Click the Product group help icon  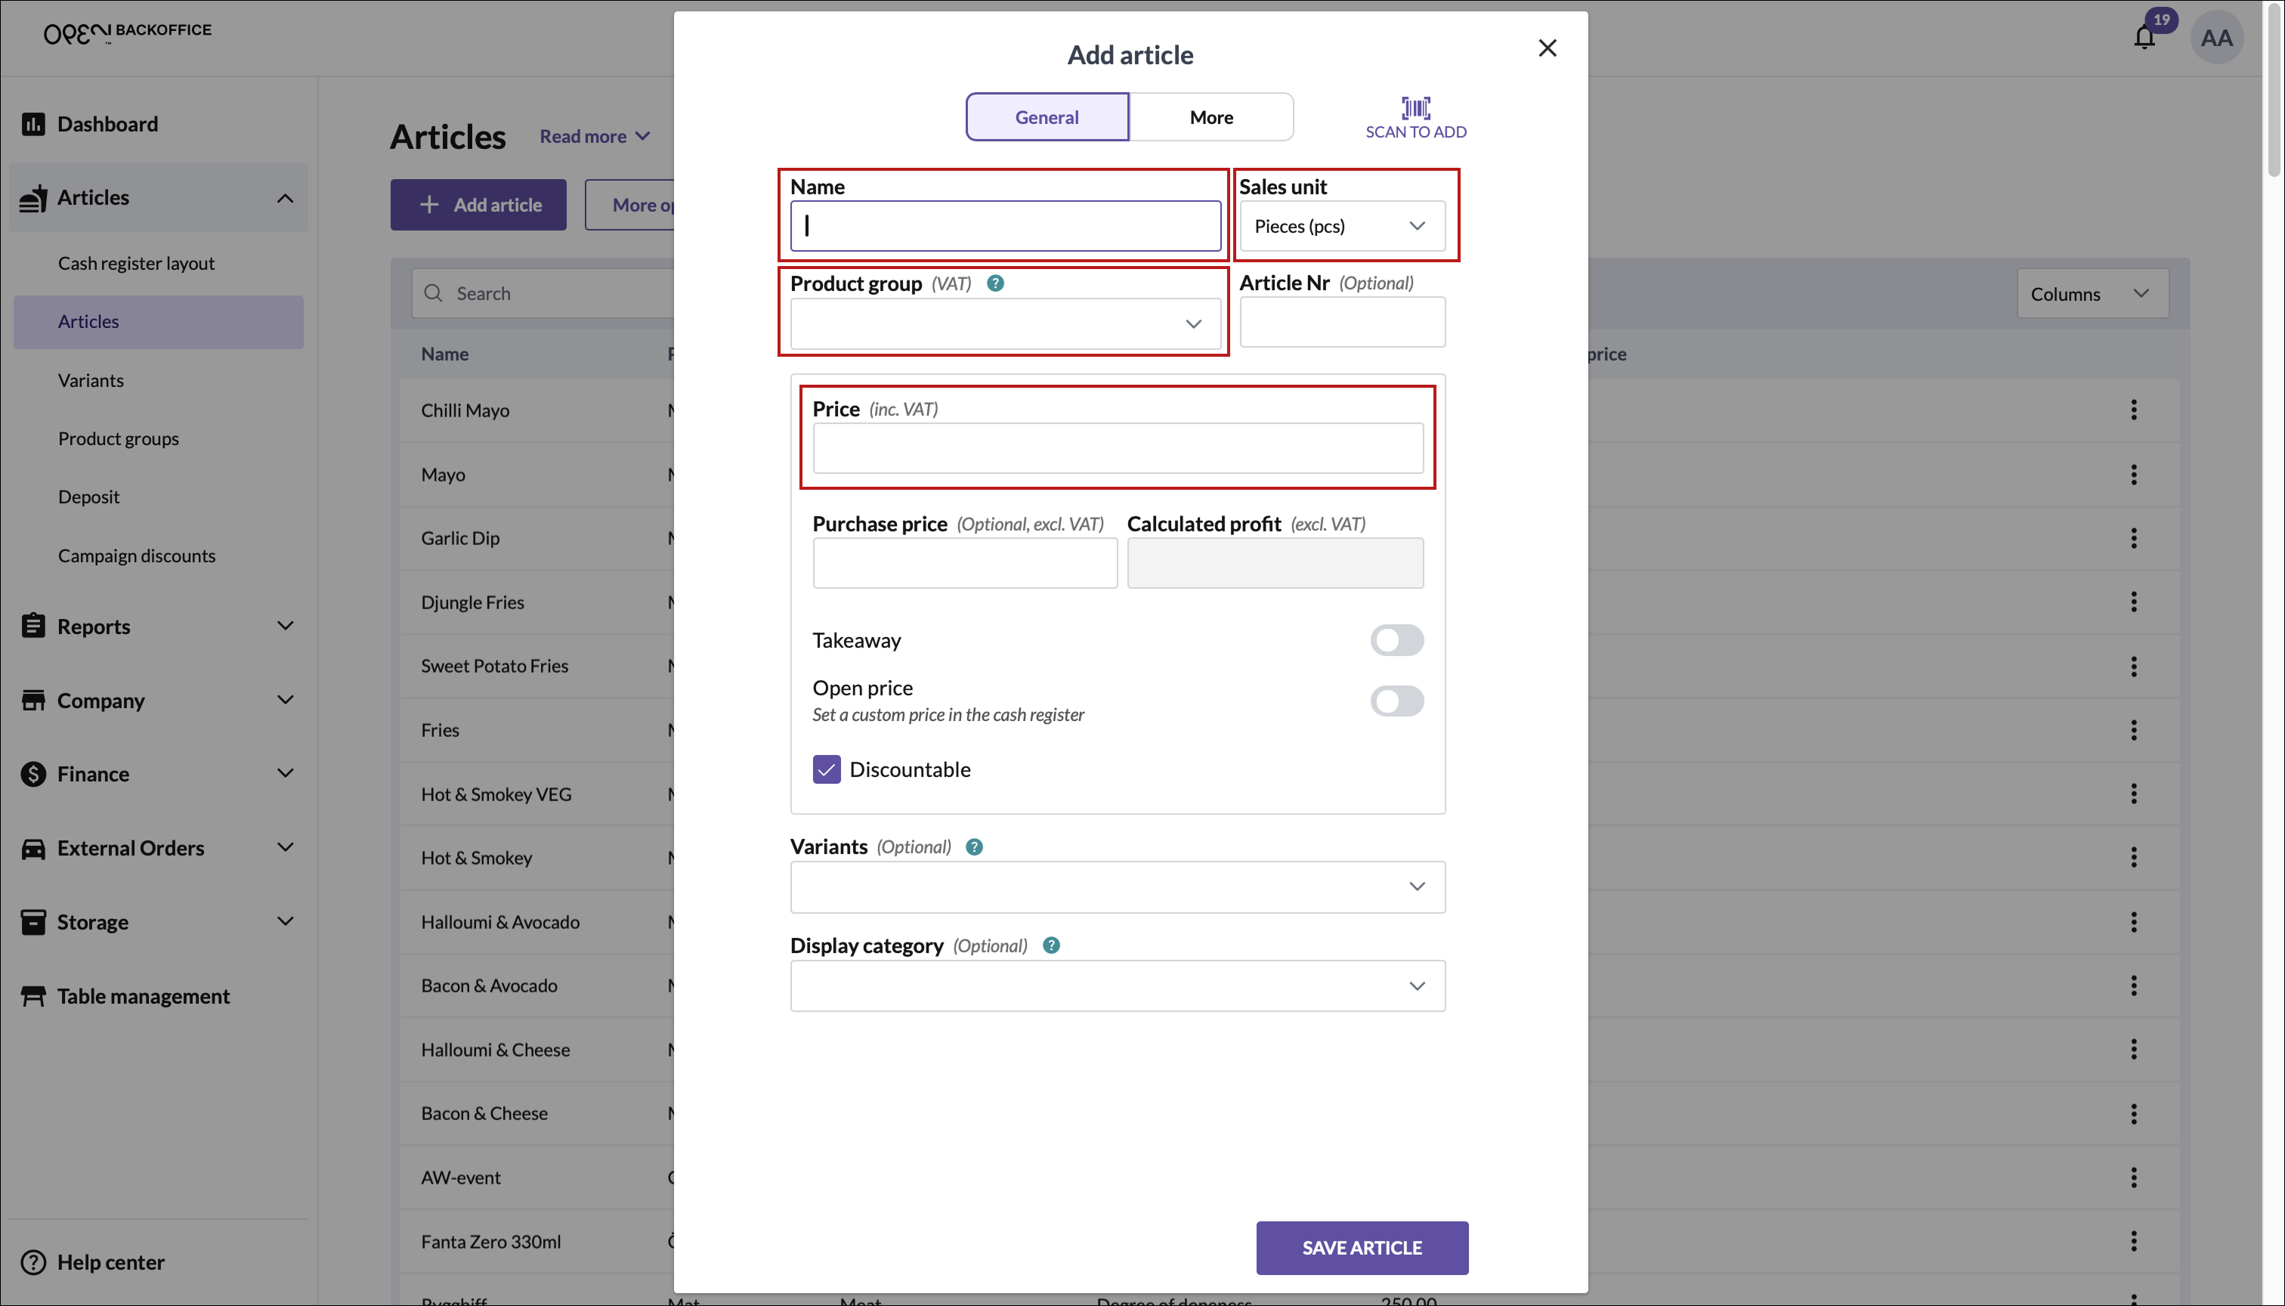click(994, 283)
